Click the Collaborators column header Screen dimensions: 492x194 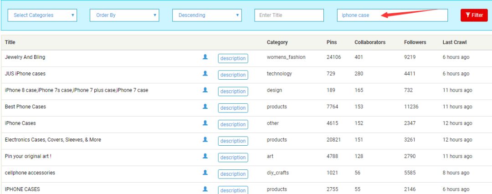tap(370, 42)
